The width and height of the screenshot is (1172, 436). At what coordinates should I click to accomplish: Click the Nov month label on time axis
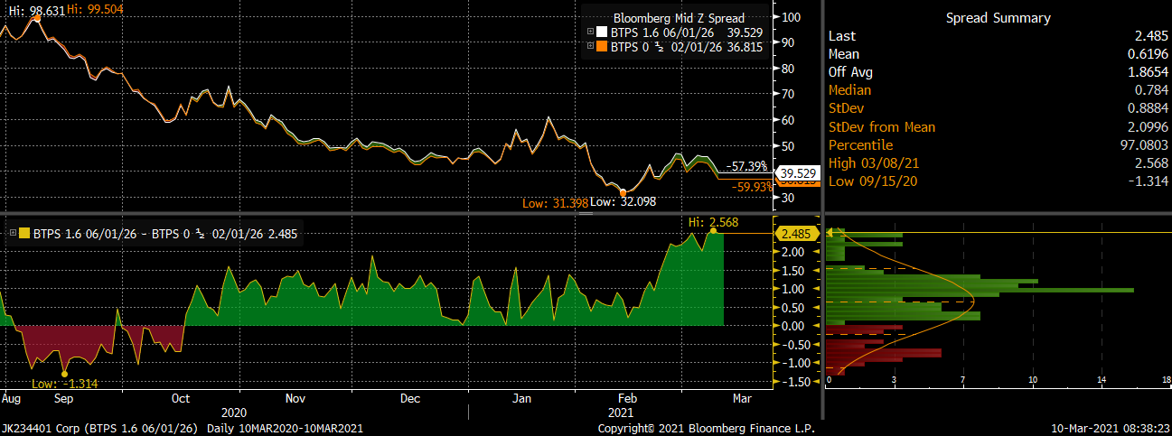(296, 397)
